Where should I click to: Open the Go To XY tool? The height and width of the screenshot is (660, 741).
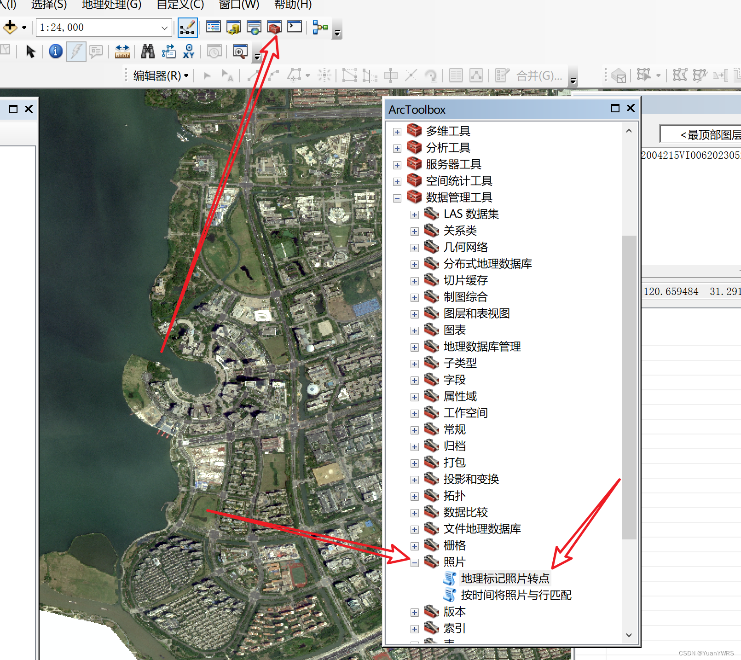click(189, 52)
